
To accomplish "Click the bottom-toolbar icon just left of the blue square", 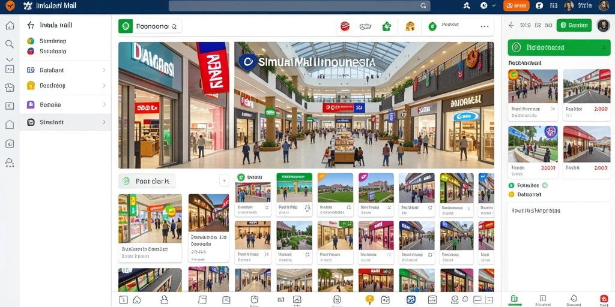I will click(385, 300).
